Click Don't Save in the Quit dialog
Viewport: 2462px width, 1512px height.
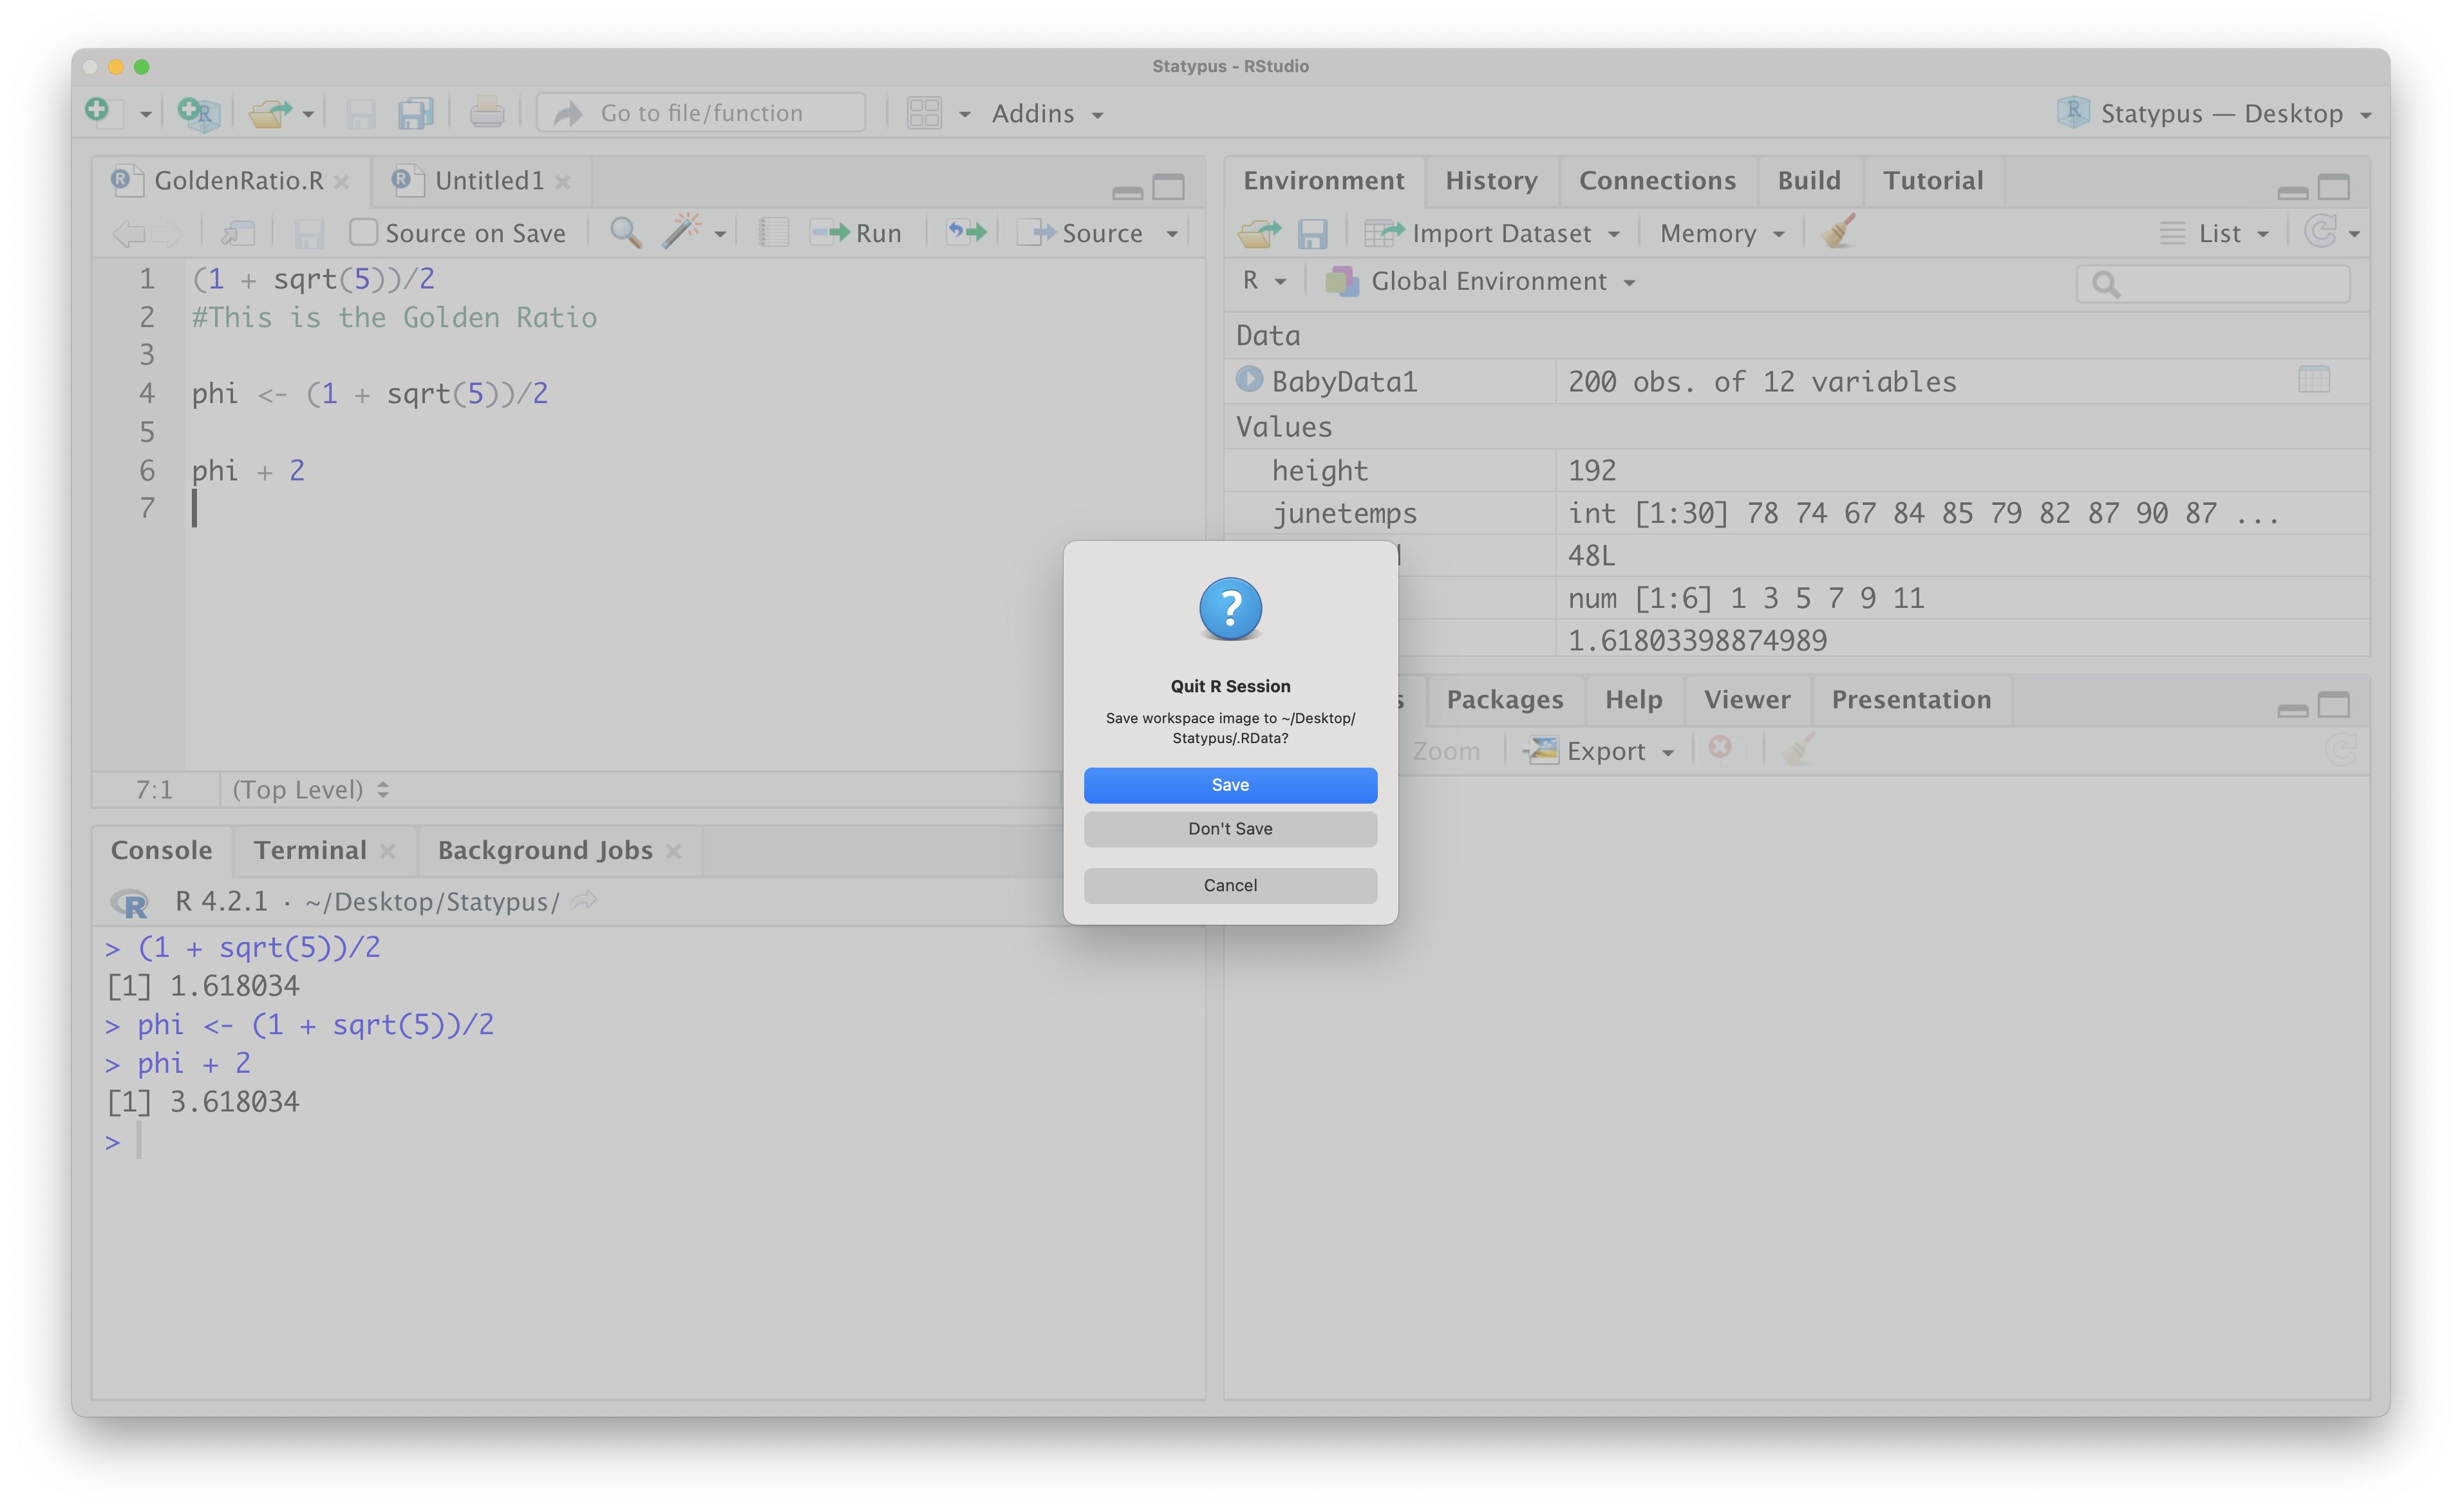pyautogui.click(x=1230, y=828)
